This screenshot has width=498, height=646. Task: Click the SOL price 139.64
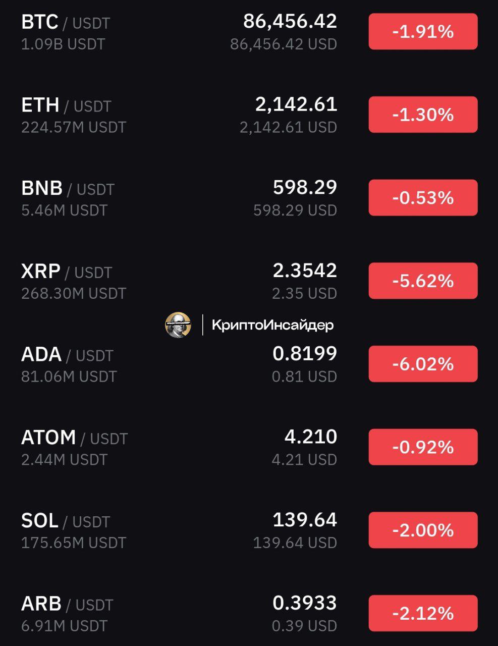[x=304, y=520]
